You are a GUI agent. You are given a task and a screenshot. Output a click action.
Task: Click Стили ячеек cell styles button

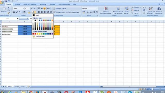coord(126,10)
